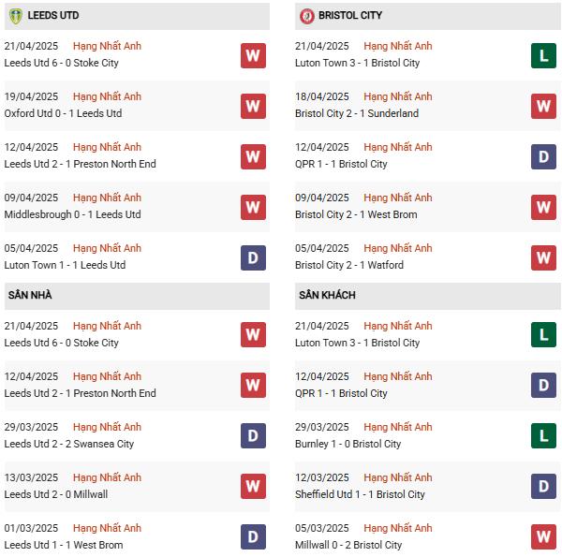The width and height of the screenshot is (562, 557).
Task: Click D badge for Leeds 2-2 Swansea City
Action: click(253, 436)
